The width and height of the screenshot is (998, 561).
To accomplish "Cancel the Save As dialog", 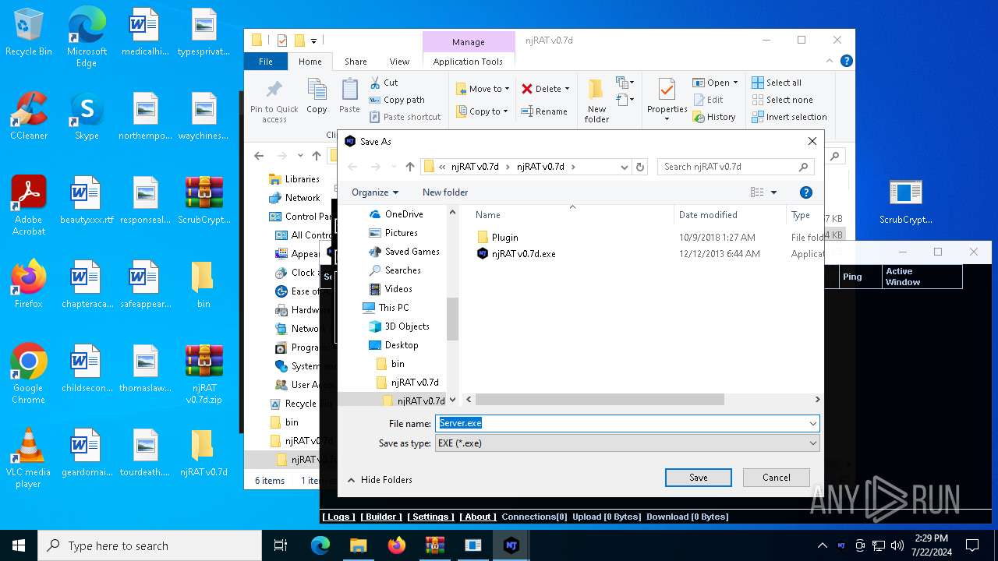I will [776, 478].
